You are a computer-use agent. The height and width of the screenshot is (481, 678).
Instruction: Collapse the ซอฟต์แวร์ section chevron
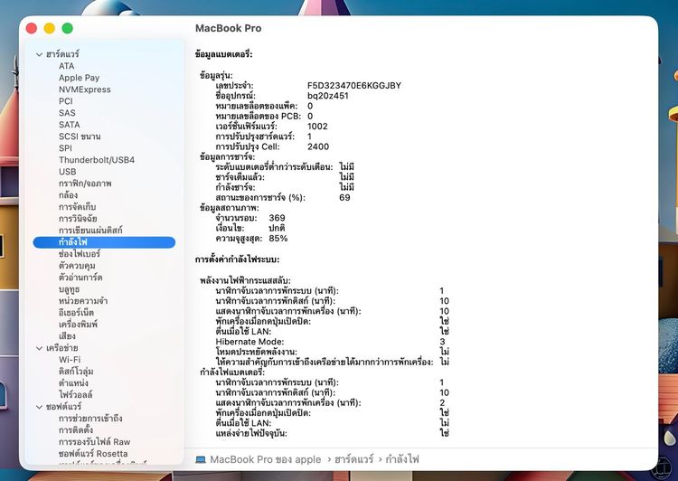click(x=40, y=407)
